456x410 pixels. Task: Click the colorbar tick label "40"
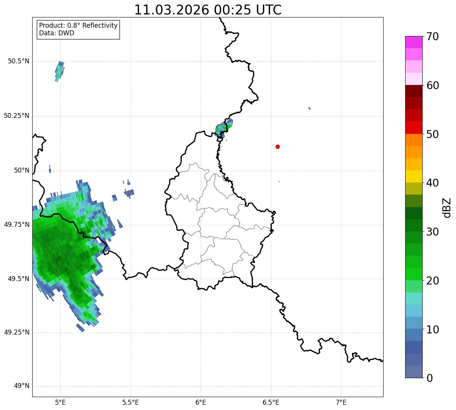[x=433, y=183]
